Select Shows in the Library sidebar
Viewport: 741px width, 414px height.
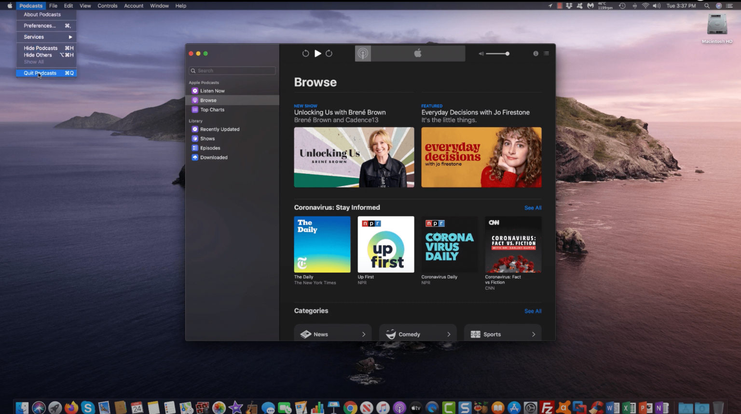click(207, 138)
